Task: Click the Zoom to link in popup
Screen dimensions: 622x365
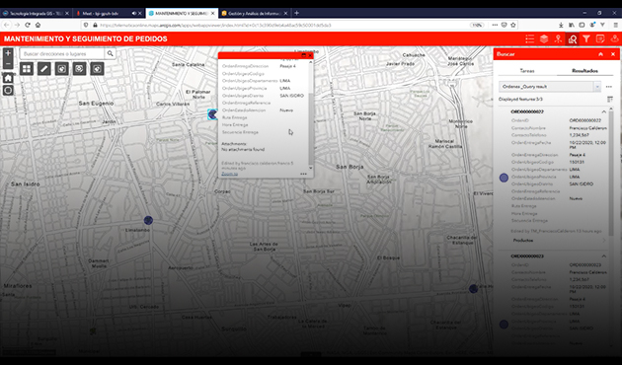Action: coord(230,174)
